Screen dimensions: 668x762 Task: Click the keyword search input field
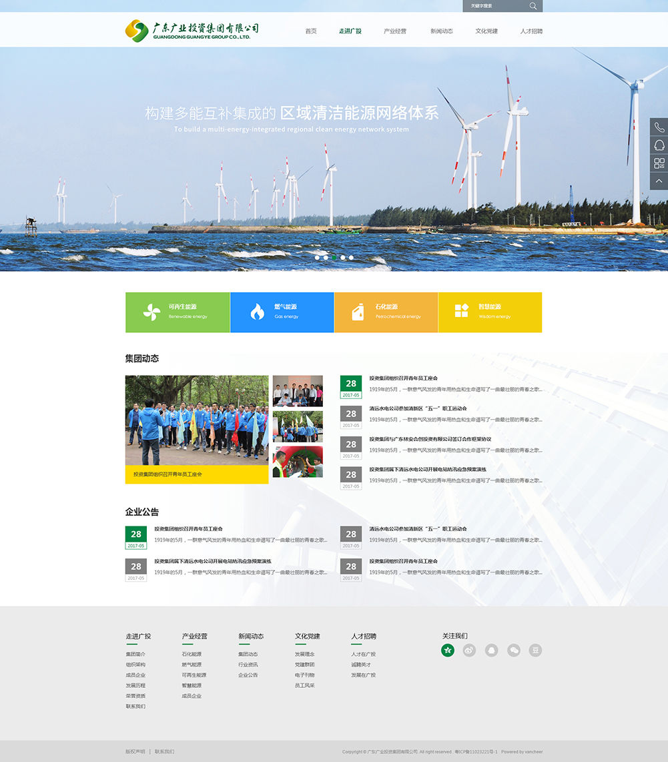tap(494, 6)
